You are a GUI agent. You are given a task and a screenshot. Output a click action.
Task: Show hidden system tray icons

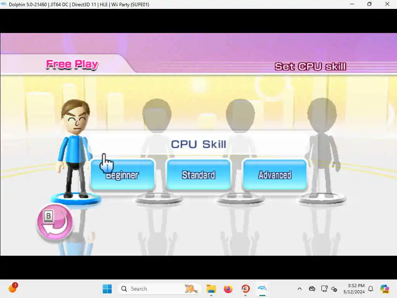(300, 289)
